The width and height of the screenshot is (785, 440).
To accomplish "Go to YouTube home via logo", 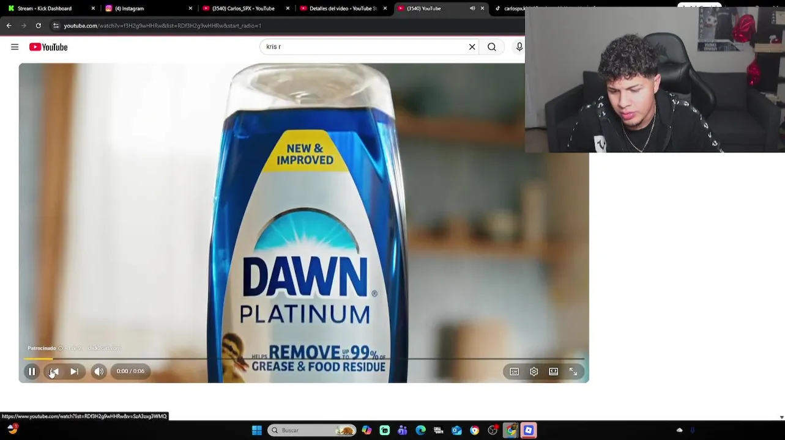I will (48, 47).
